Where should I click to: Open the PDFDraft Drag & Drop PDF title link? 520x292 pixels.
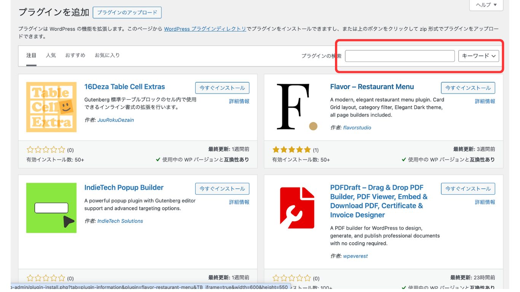coord(379,201)
